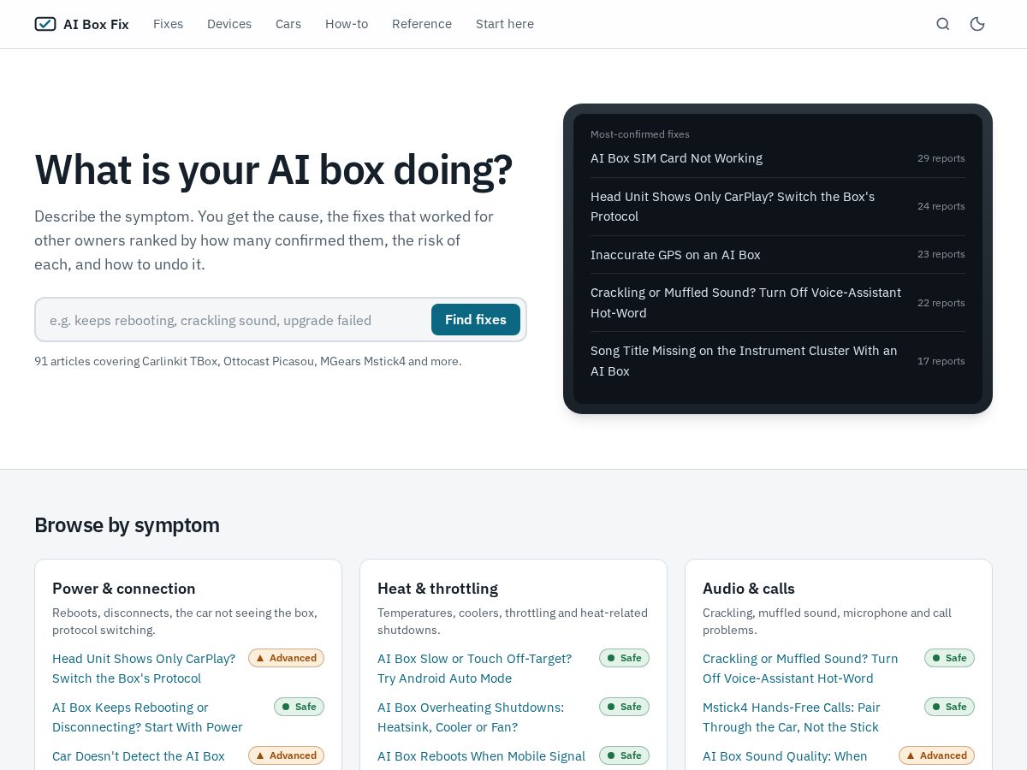Viewport: 1027px width, 770px height.
Task: Click Safe badge beside Crackling or Muffled Sound
Action: (x=949, y=658)
